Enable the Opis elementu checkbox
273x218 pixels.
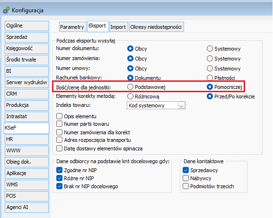click(59, 116)
